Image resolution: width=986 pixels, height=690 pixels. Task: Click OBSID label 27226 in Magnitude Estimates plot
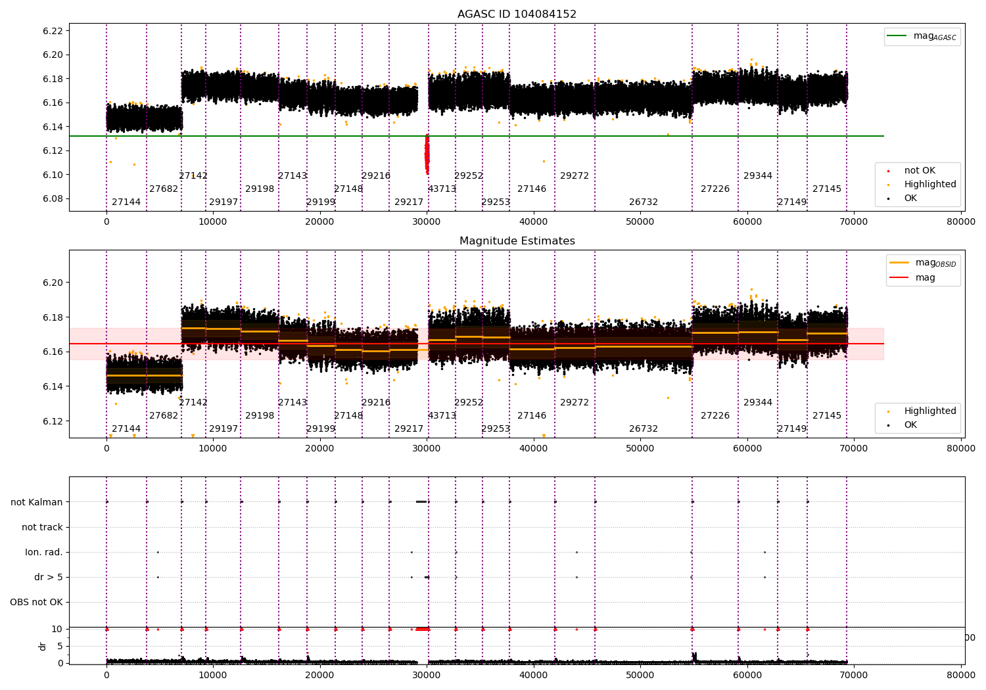tap(715, 415)
